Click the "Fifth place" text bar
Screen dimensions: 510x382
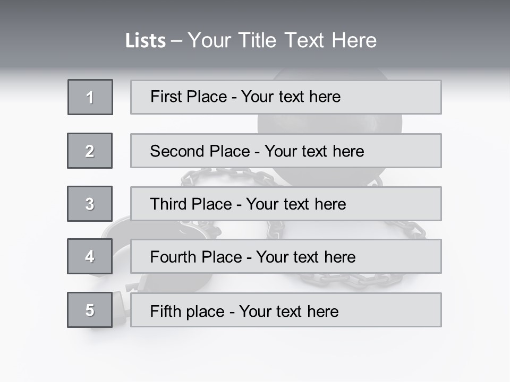tap(286, 310)
